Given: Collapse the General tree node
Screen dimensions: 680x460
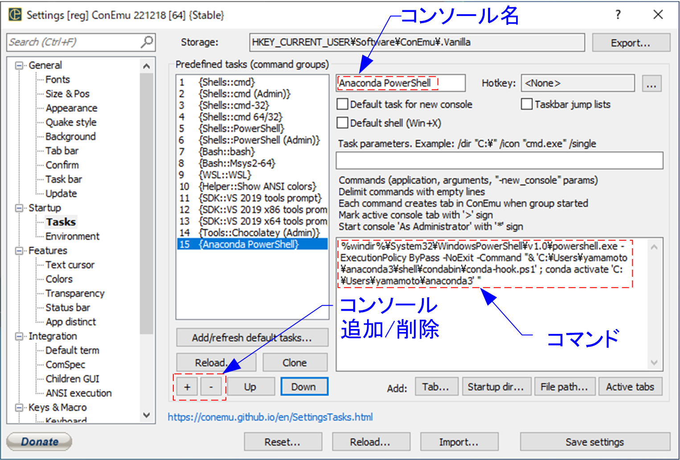Looking at the screenshot, I should [19, 66].
